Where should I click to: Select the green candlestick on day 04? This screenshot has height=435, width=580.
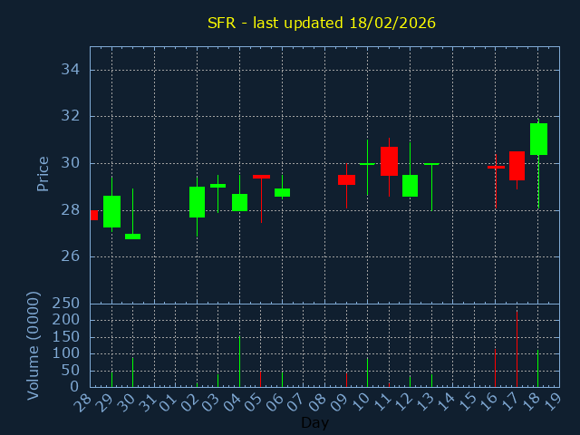239,202
